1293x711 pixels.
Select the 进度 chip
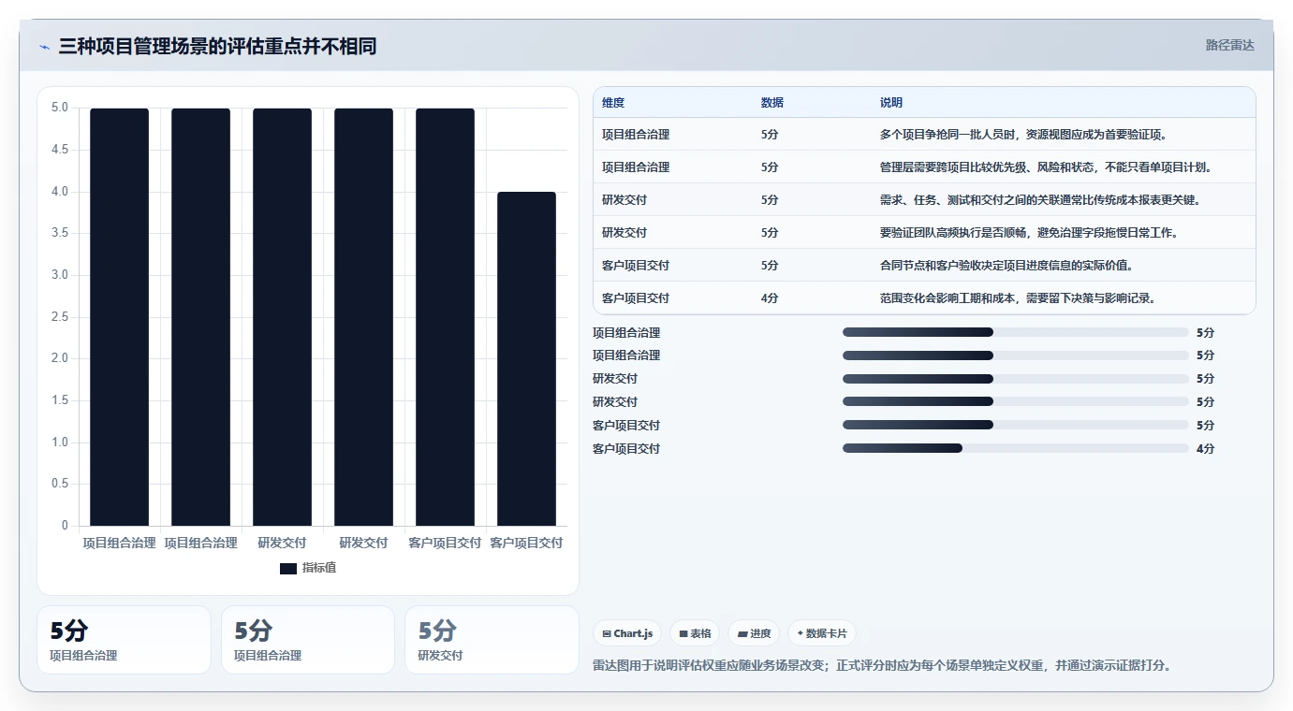click(x=754, y=633)
